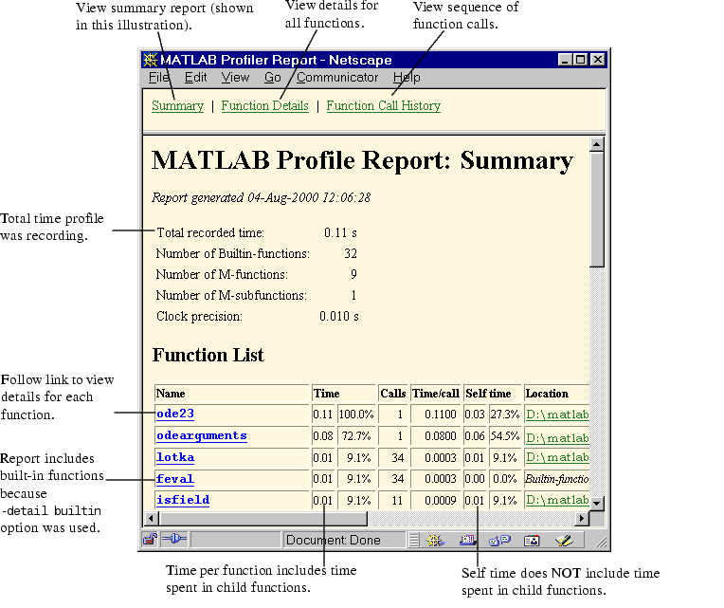Minimize the Netscape window

(x=565, y=60)
